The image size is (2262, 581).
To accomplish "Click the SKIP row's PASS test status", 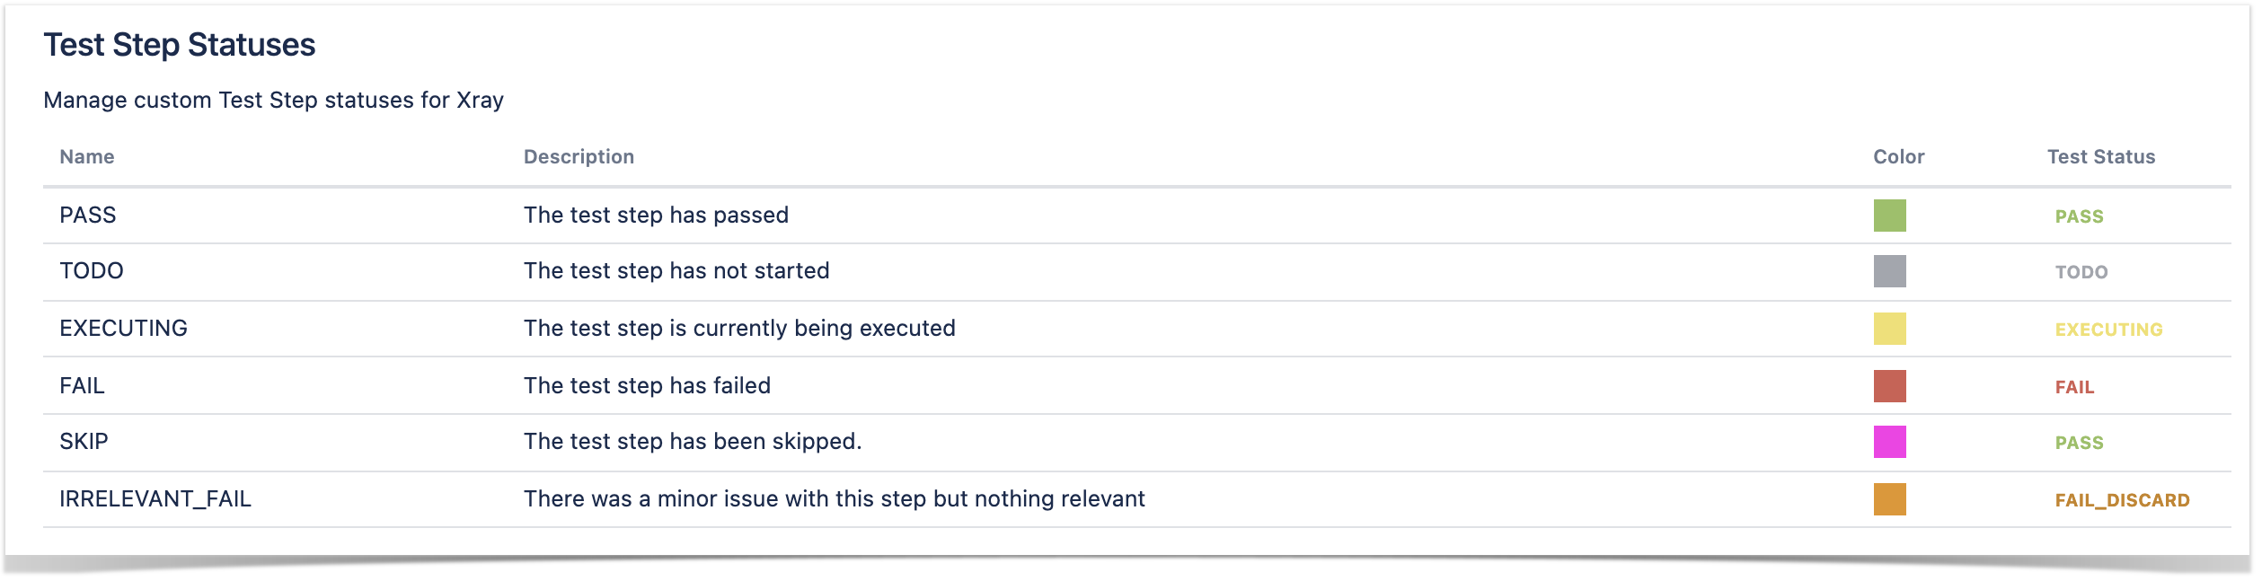I will coord(2079,443).
